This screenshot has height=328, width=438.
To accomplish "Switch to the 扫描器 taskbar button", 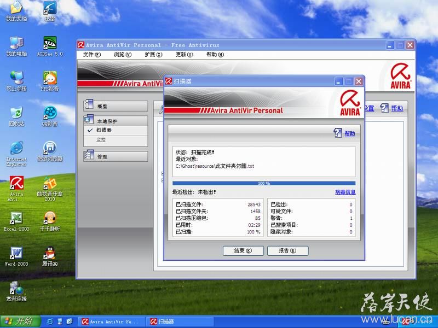I will point(179,321).
